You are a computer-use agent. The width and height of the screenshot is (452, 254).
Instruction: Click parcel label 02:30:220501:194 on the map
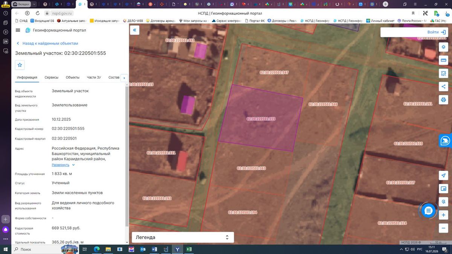(x=242, y=212)
